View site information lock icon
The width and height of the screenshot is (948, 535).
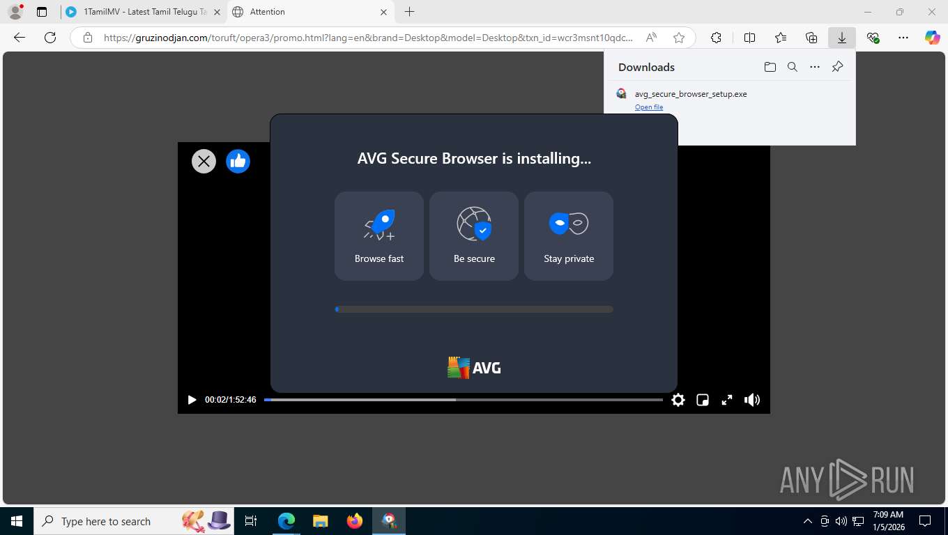click(x=88, y=38)
